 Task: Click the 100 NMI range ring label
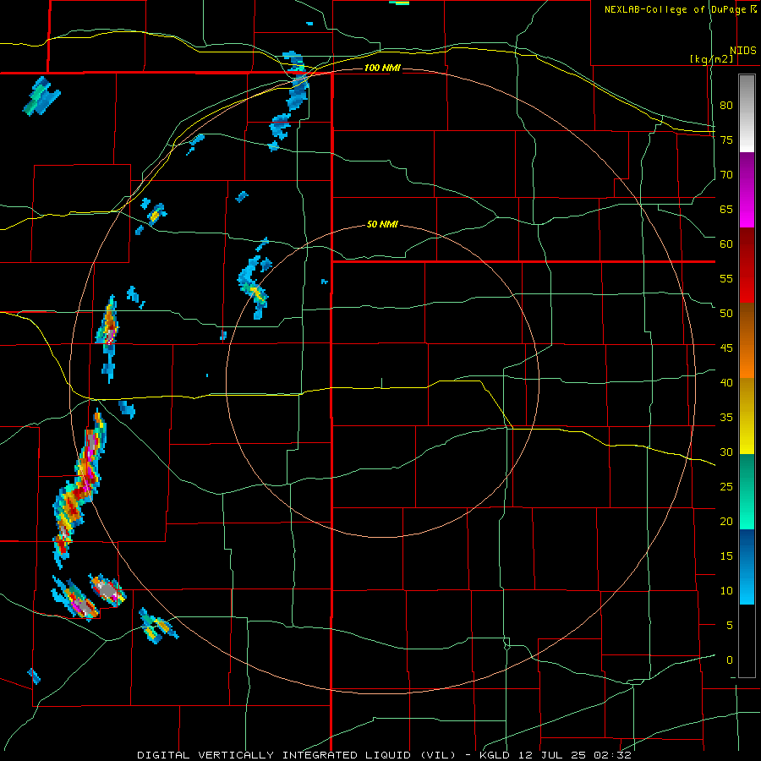(382, 68)
